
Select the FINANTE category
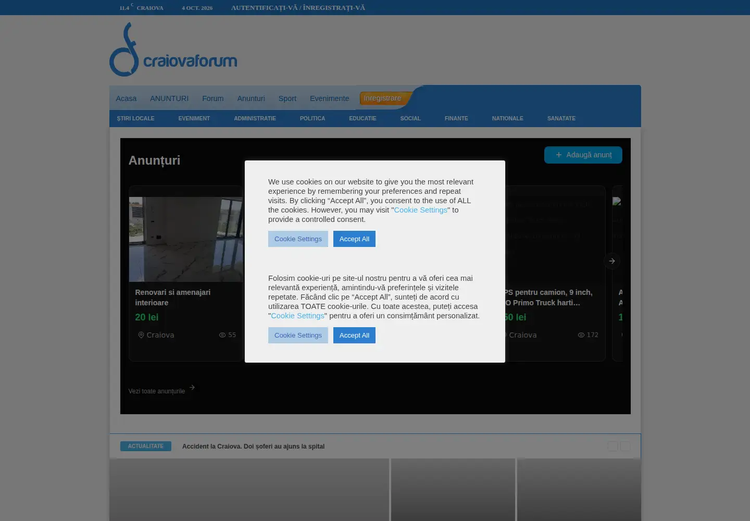pyautogui.click(x=456, y=118)
